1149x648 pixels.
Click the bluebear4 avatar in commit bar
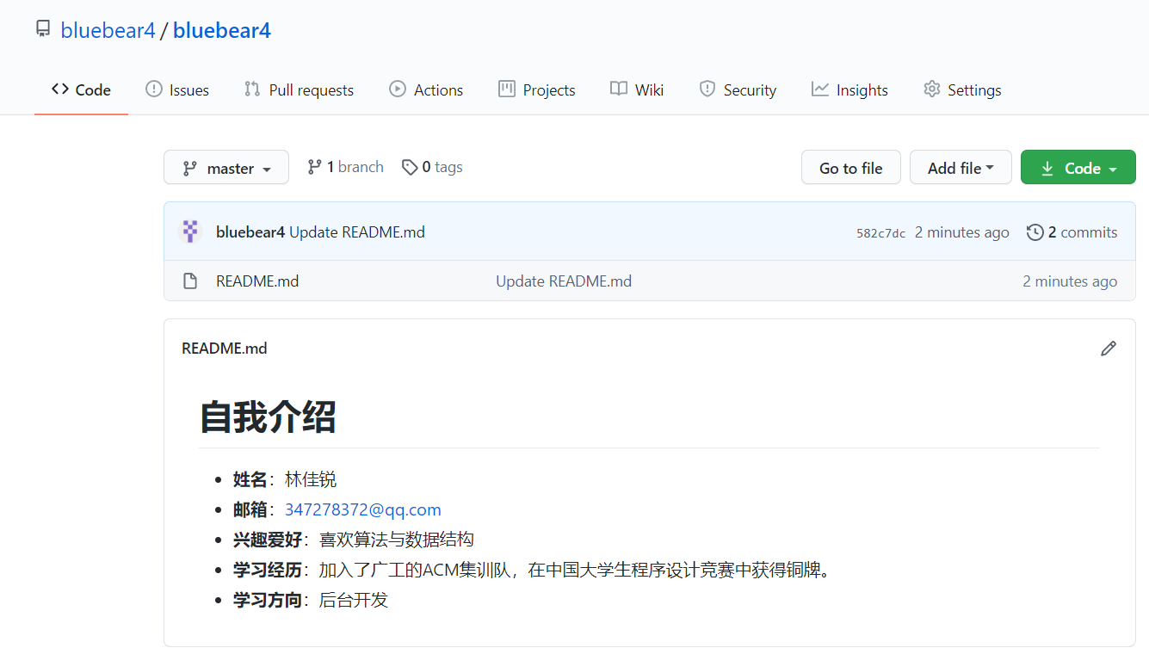(190, 231)
